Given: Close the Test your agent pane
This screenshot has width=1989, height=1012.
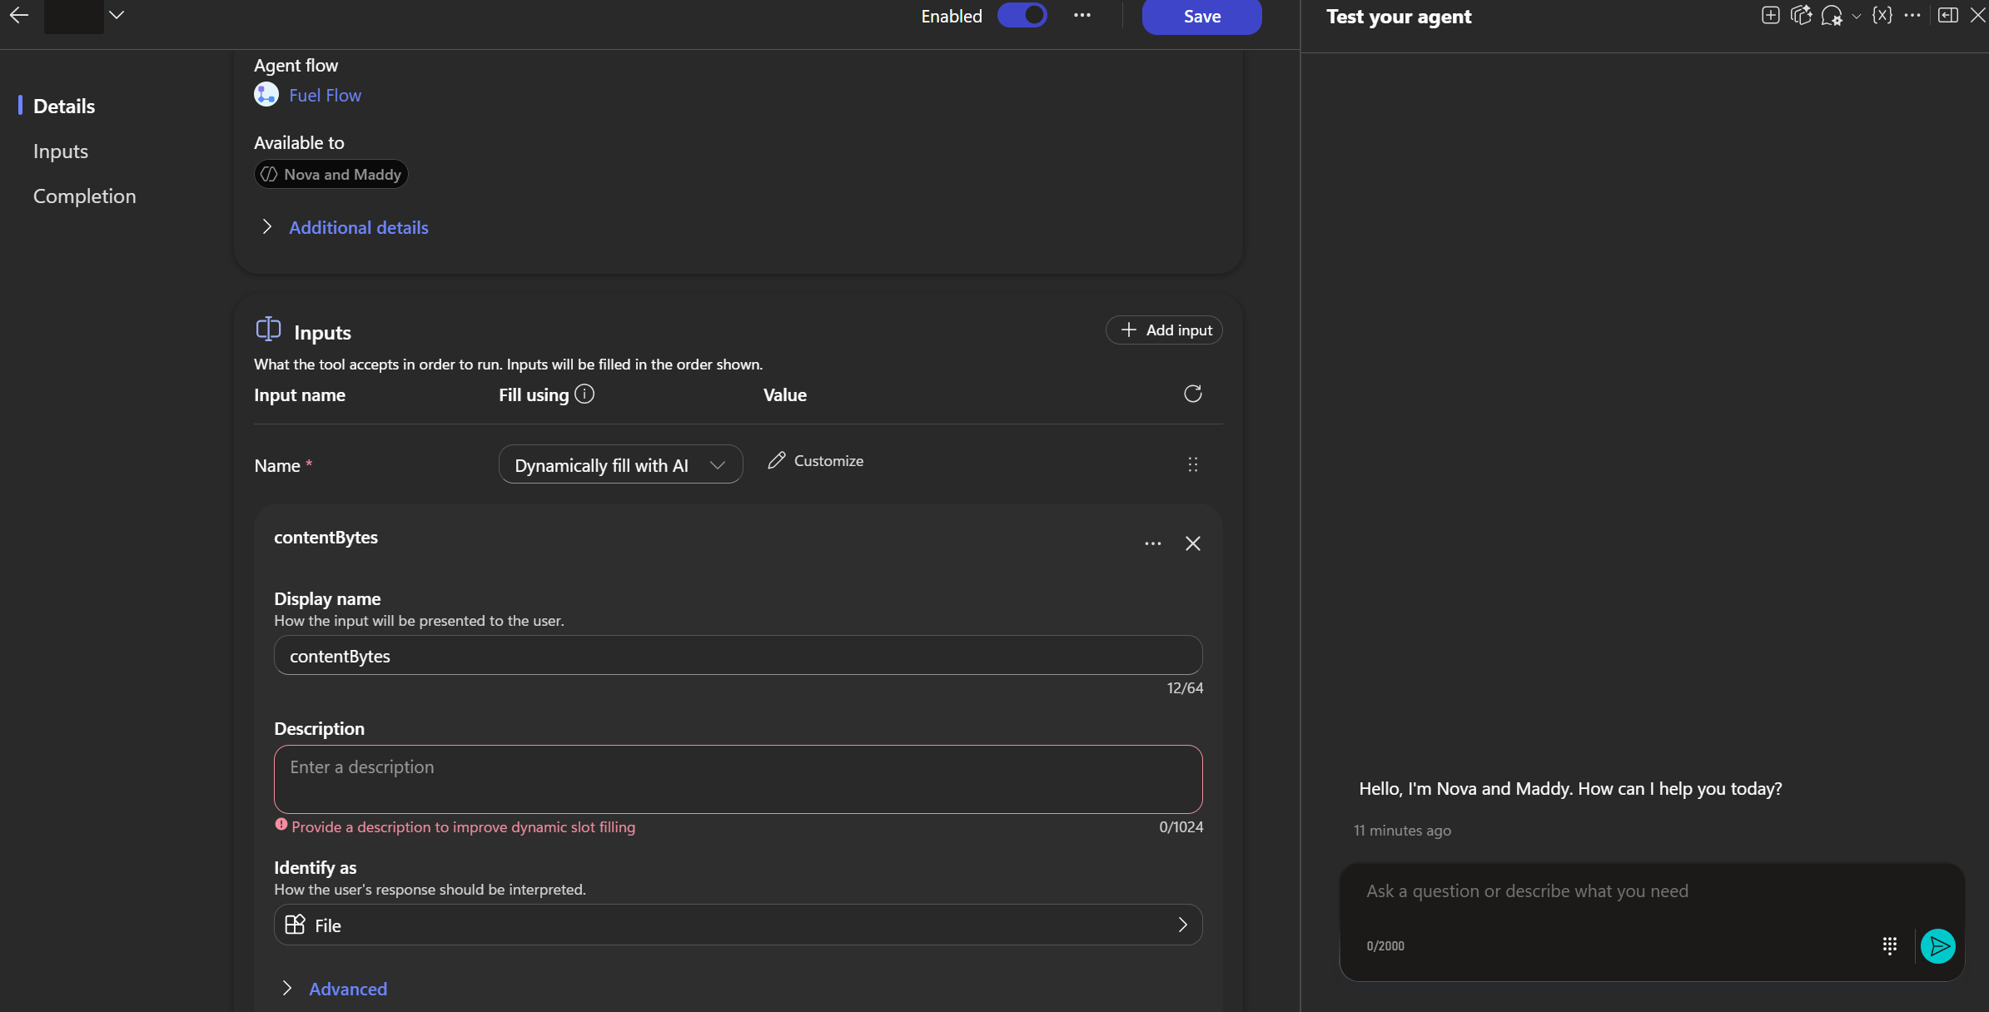Looking at the screenshot, I should [x=1978, y=15].
